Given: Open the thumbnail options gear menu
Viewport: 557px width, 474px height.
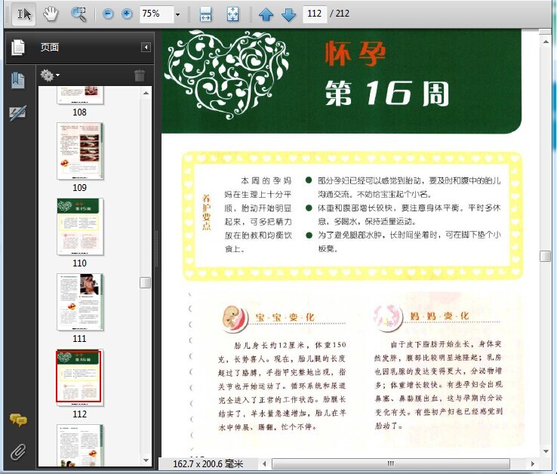Looking at the screenshot, I should pos(49,75).
